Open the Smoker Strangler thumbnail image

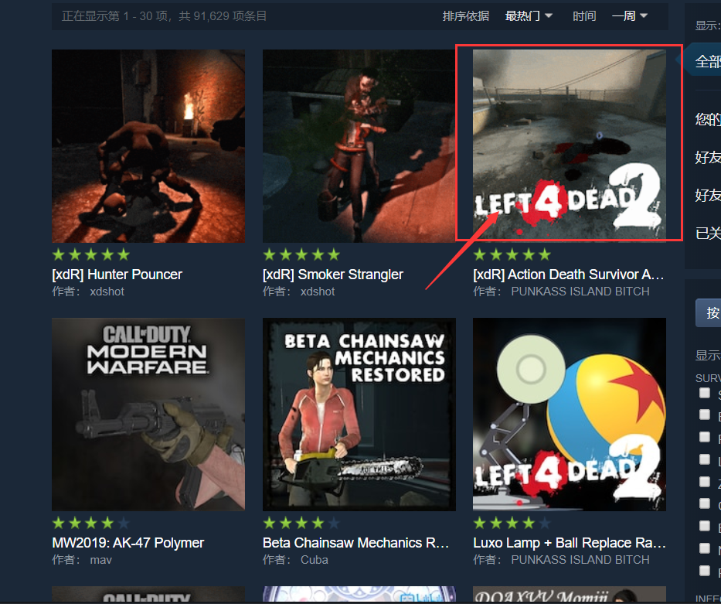coord(359,146)
